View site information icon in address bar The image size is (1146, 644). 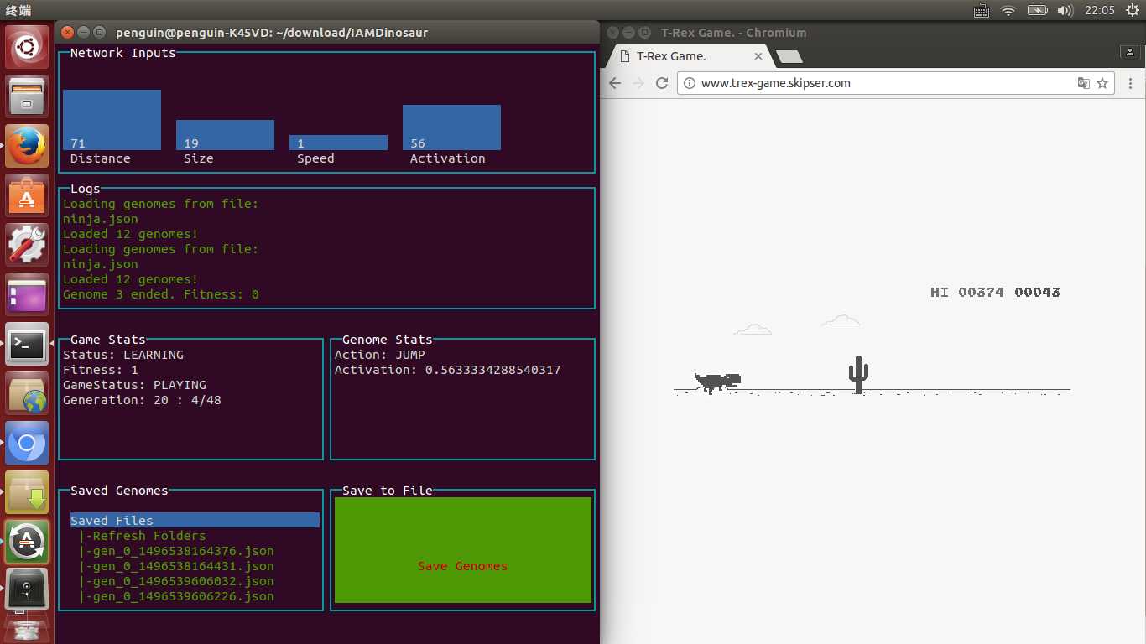pos(690,83)
